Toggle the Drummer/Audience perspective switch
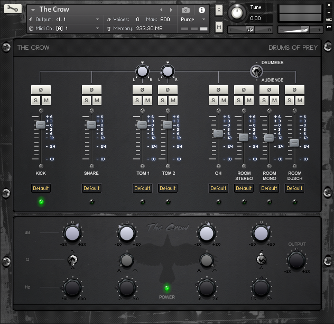The height and width of the screenshot is (324, 334). (256, 71)
